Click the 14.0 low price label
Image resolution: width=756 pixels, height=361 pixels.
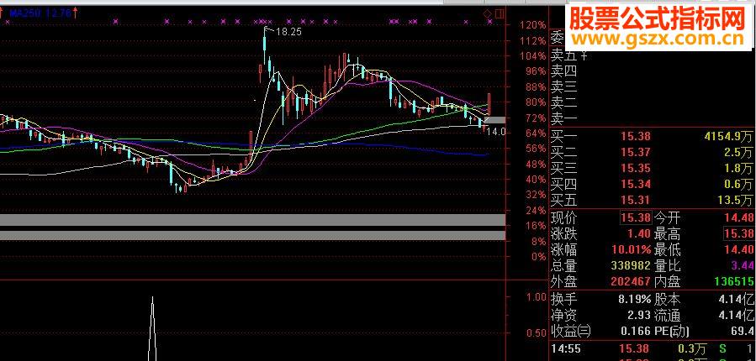click(495, 132)
